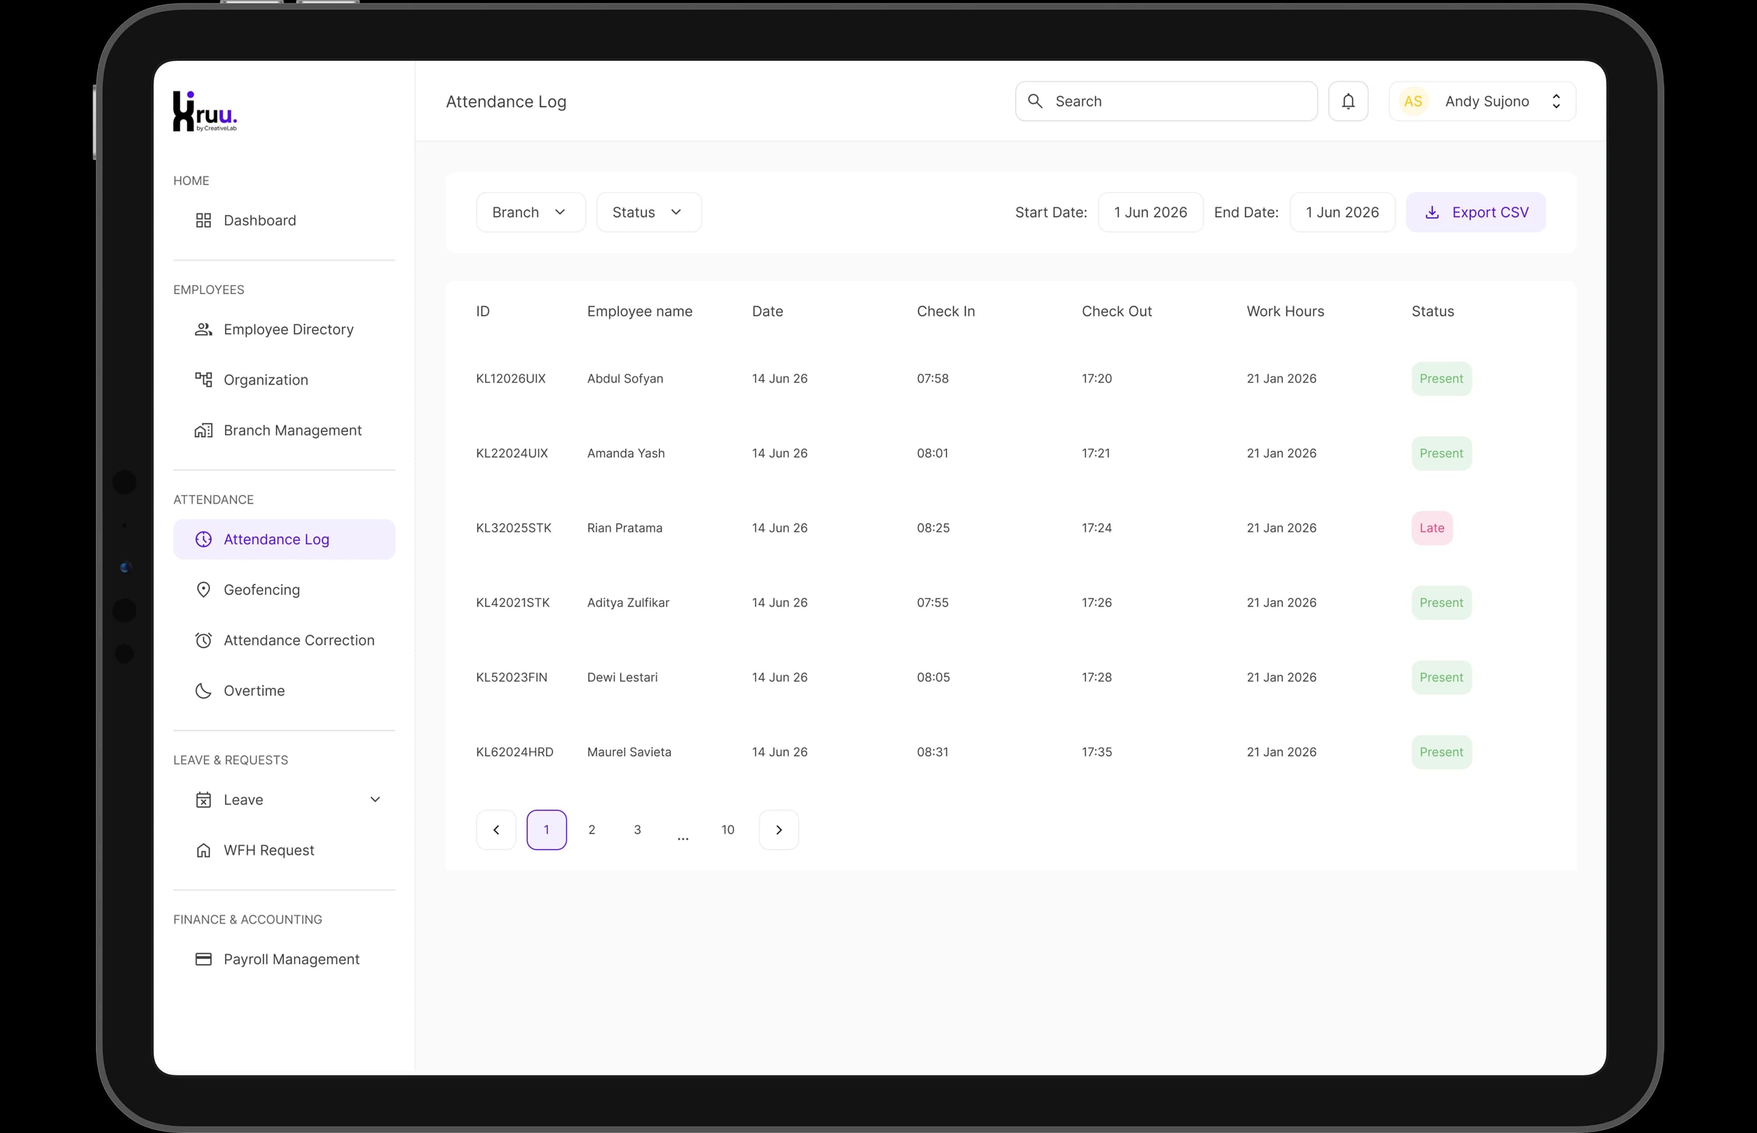Click the check-out time 17:35
This screenshot has height=1133, width=1757.
1096,752
